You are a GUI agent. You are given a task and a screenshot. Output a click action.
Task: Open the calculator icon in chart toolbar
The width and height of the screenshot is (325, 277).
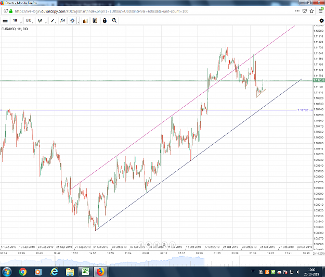coord(95,20)
